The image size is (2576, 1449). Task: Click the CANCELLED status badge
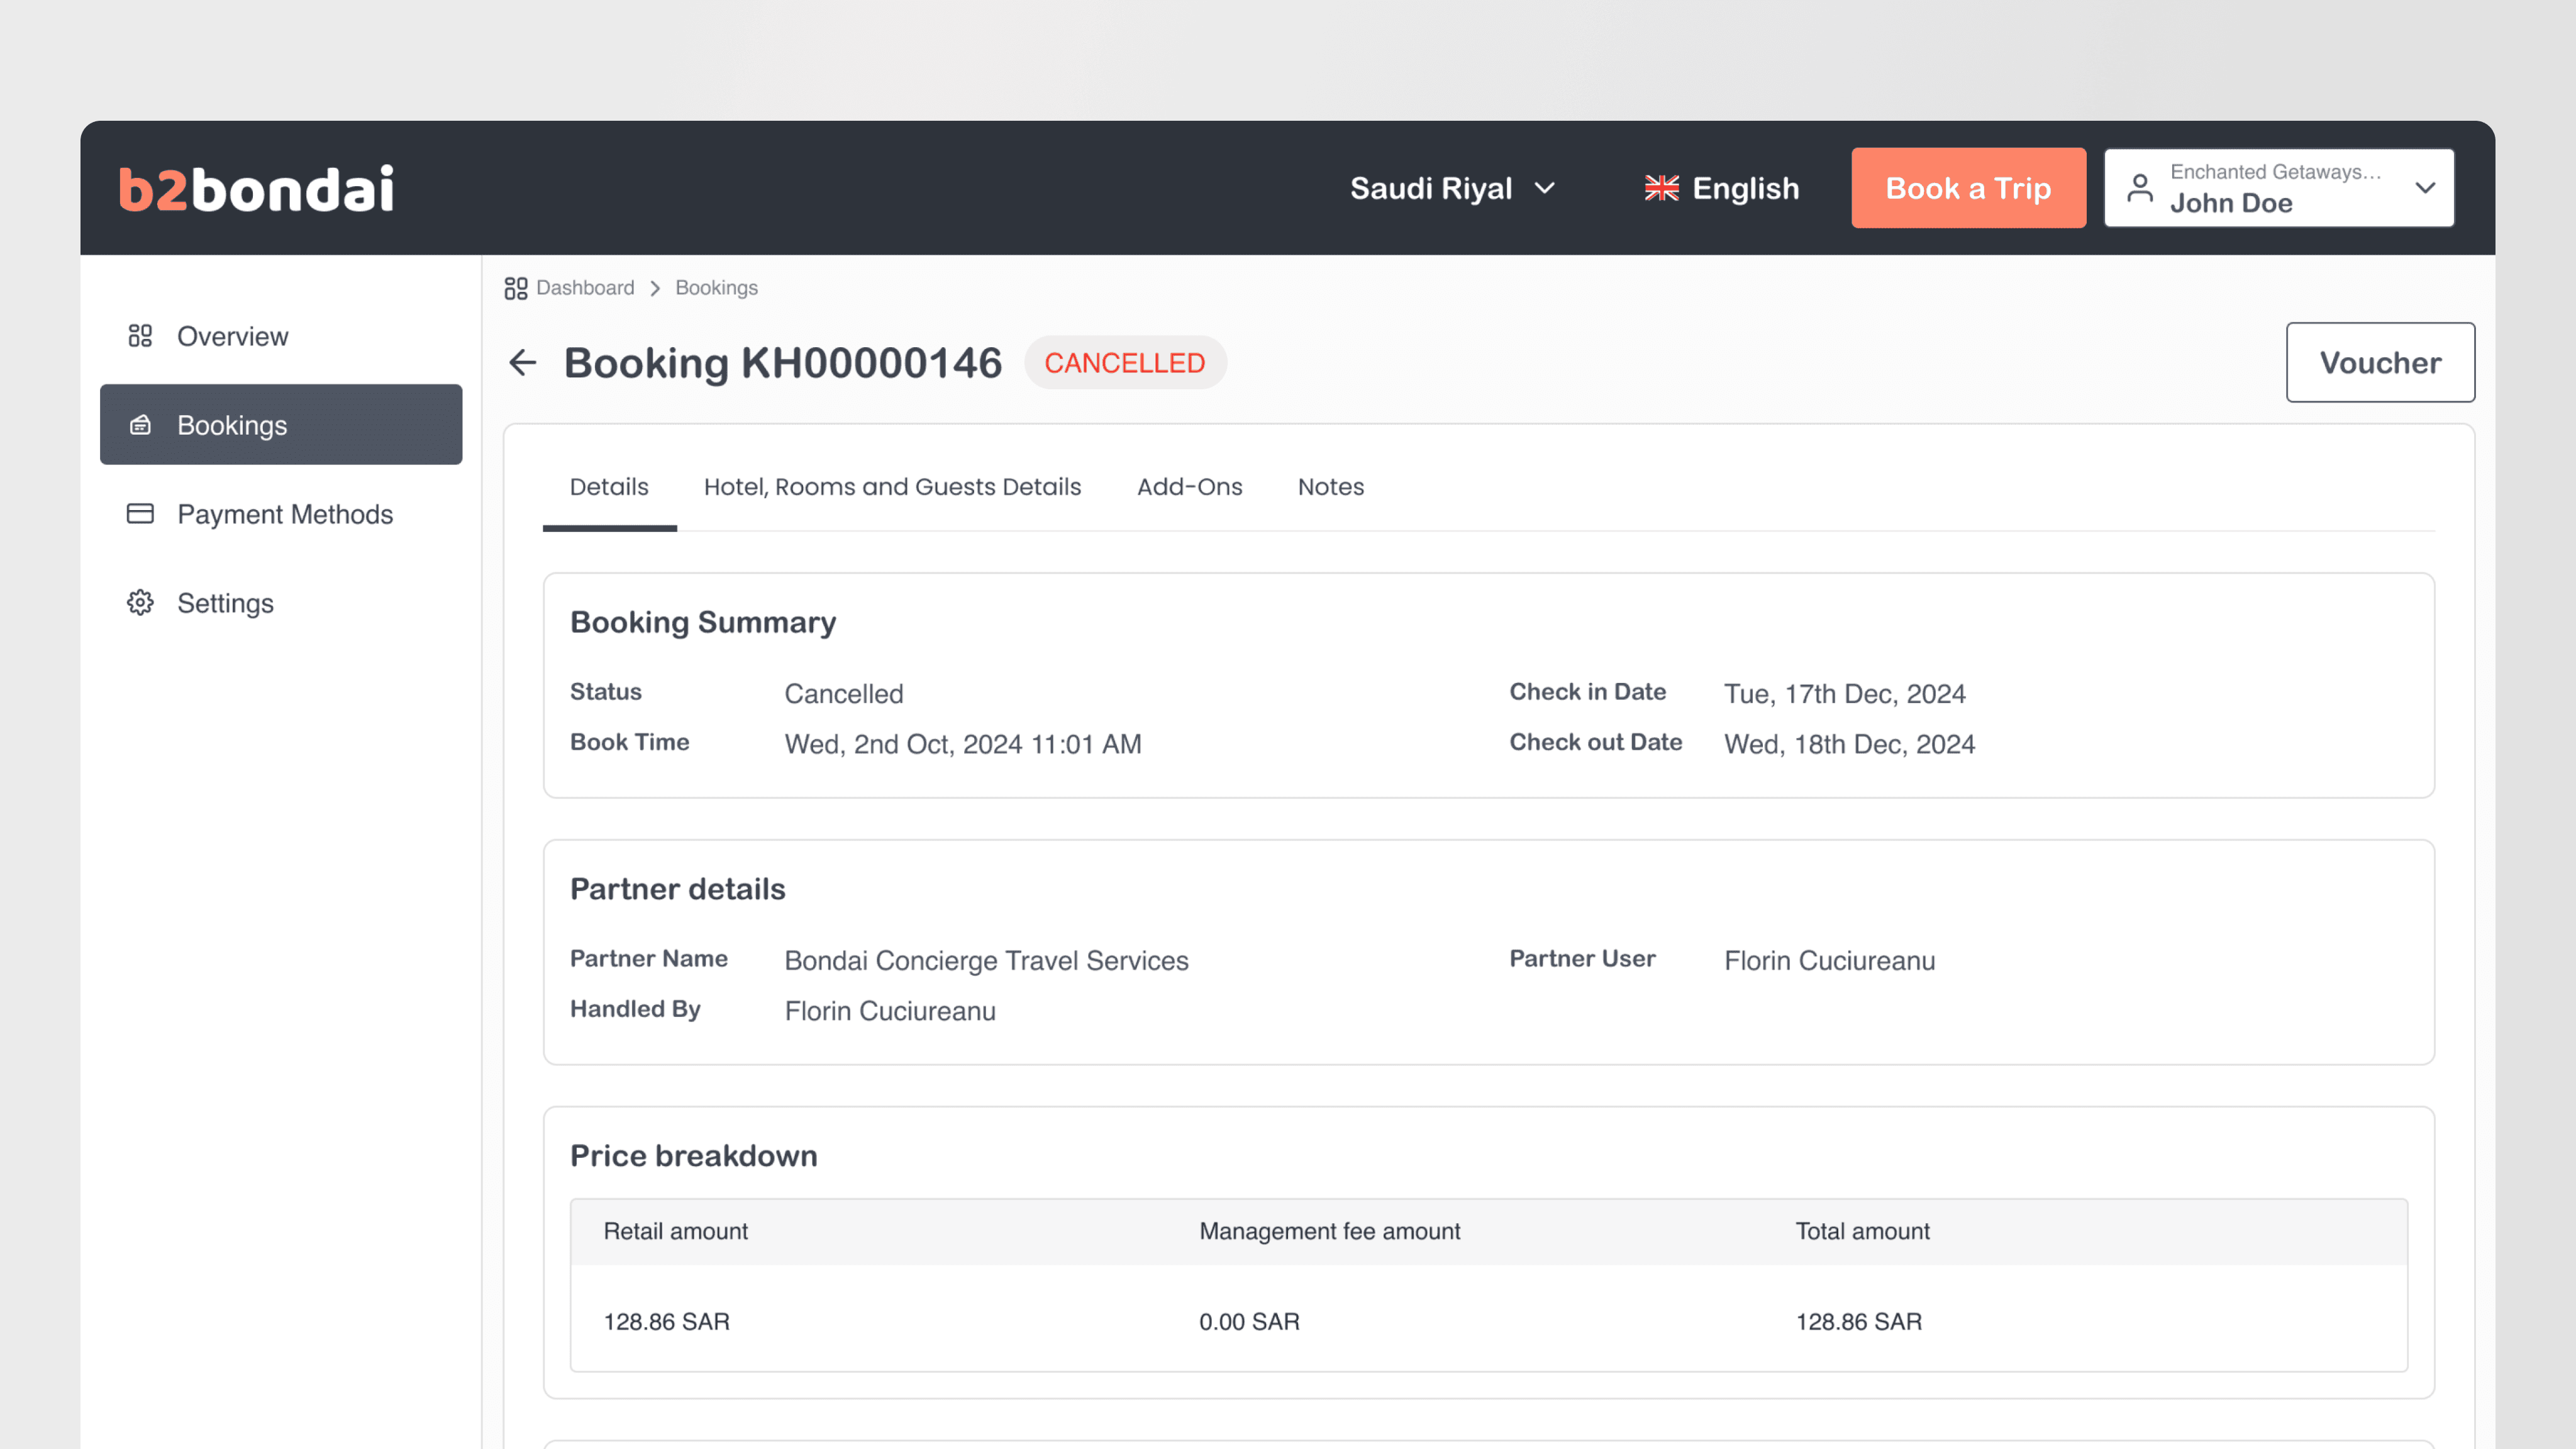tap(1125, 363)
